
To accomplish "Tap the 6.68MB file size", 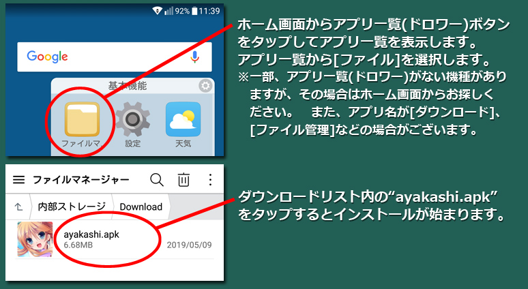I will point(78,245).
